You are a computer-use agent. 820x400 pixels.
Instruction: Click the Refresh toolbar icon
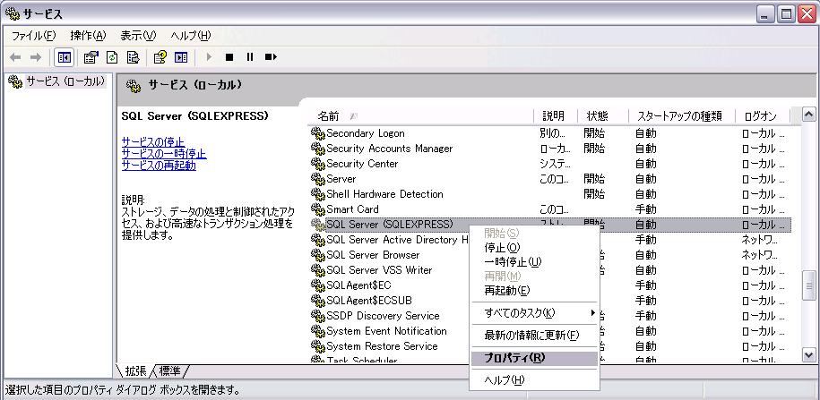(112, 57)
